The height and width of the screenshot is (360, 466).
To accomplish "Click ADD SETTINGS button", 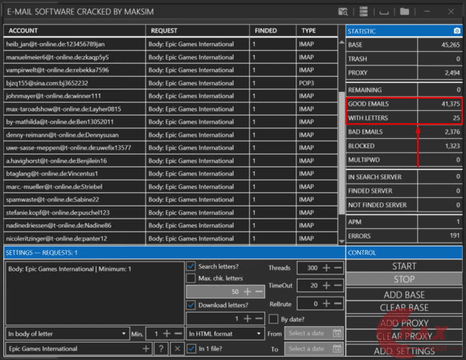I will (x=404, y=351).
